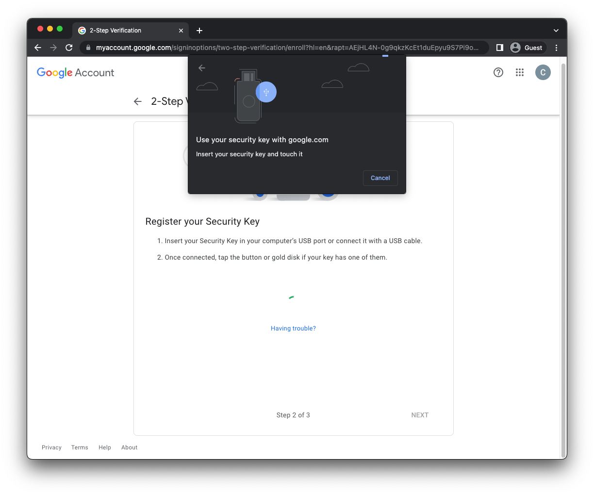Image resolution: width=594 pixels, height=495 pixels.
Task: Click the 'Register your Security Key' heading
Action: (x=202, y=222)
